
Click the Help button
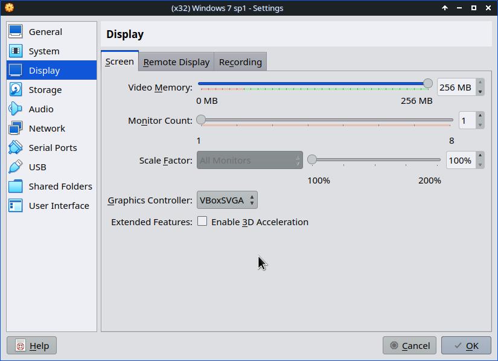32,345
